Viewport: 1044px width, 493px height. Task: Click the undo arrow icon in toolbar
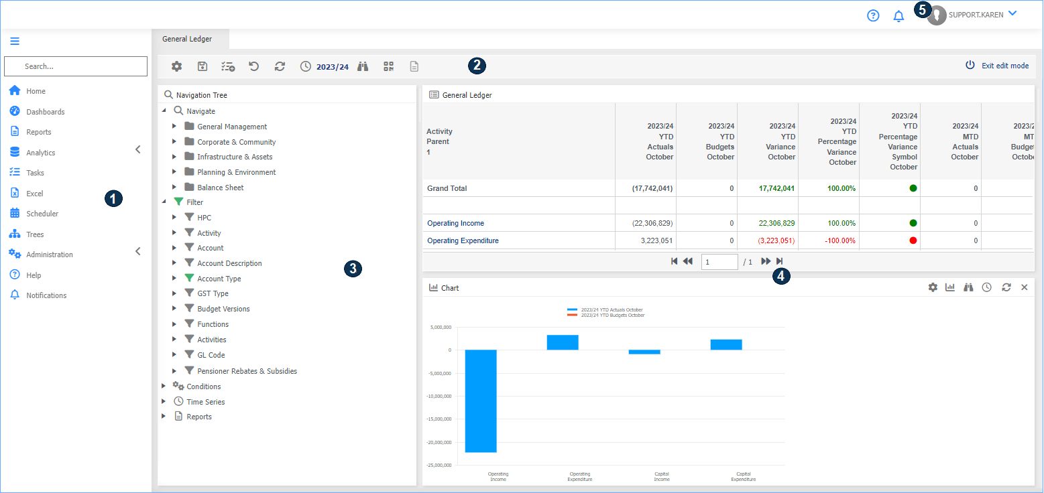pyautogui.click(x=253, y=66)
